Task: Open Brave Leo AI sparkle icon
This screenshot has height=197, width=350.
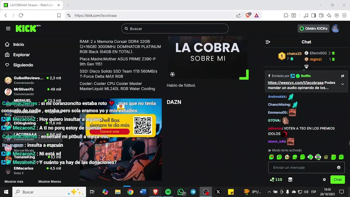Action: tap(329, 16)
